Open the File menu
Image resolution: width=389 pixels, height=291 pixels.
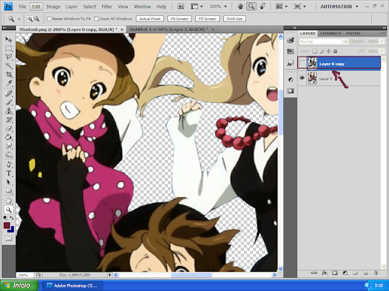pos(22,7)
